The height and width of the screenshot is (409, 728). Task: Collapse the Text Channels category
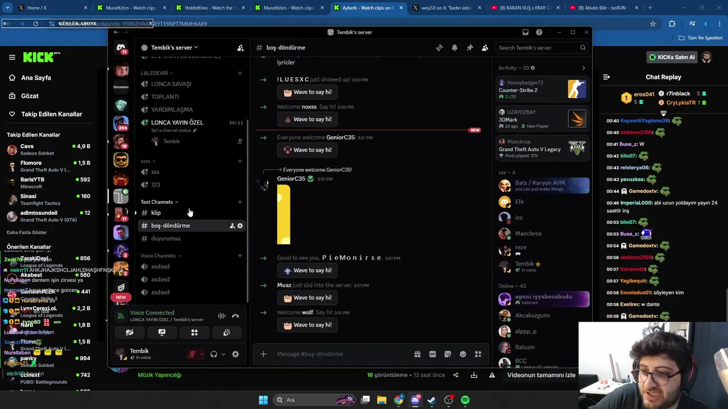159,202
